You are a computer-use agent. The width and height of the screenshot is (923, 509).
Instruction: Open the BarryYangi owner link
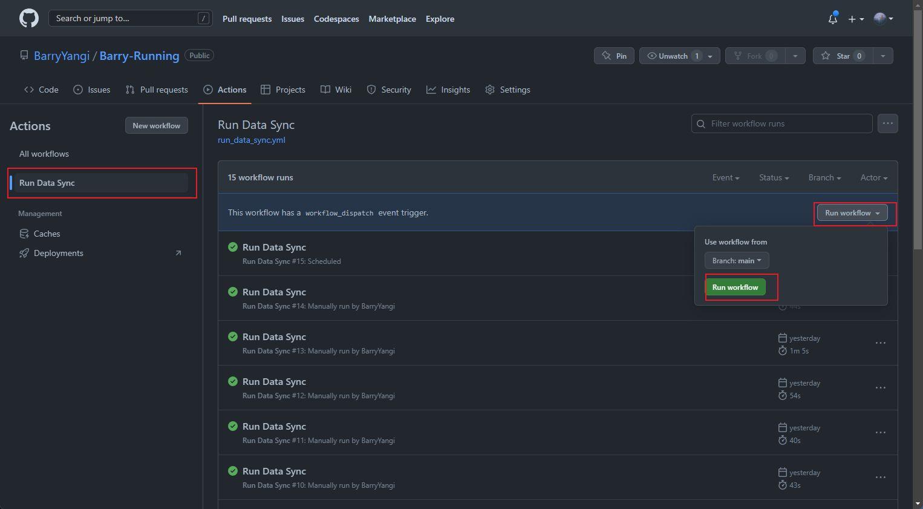62,56
